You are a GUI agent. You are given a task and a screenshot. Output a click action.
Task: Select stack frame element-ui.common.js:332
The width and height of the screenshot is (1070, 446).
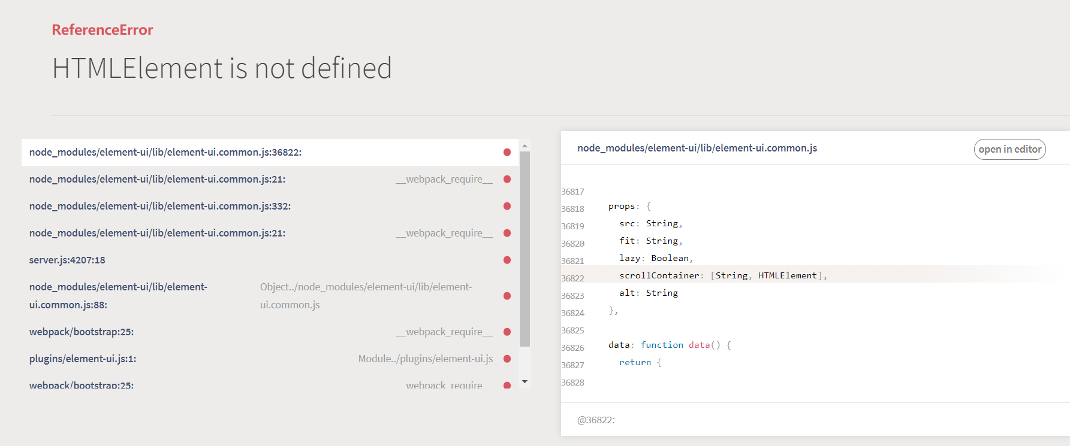[270, 206]
